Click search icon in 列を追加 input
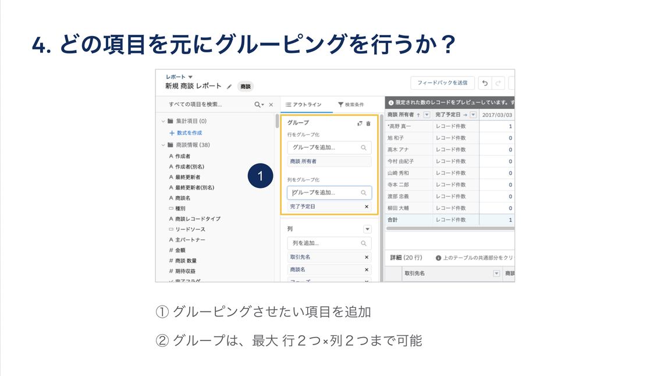 pos(364,243)
